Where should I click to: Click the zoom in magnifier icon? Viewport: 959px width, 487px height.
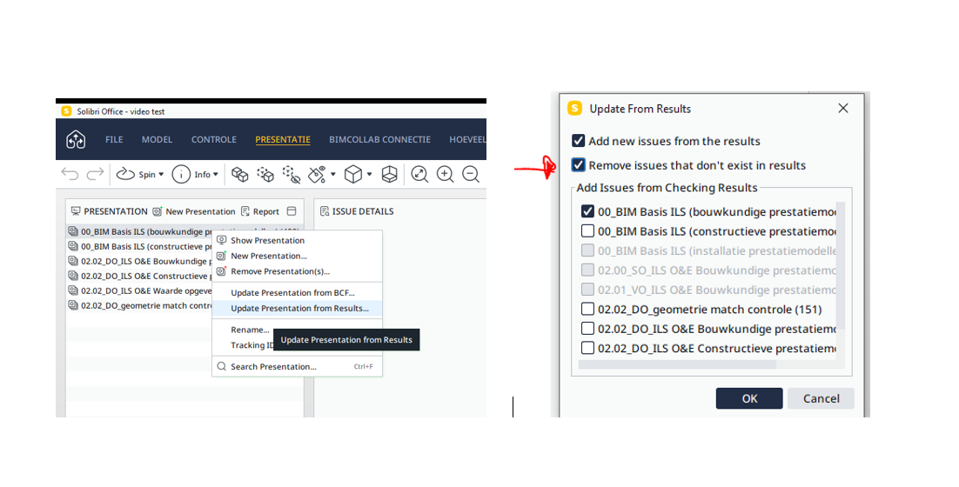(446, 175)
